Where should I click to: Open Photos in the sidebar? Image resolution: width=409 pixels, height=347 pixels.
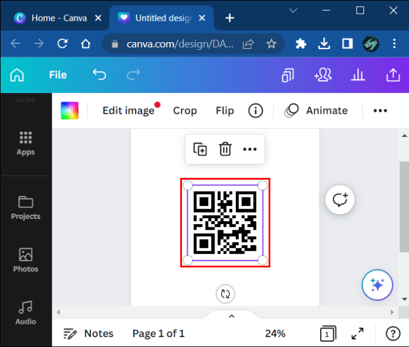25,260
